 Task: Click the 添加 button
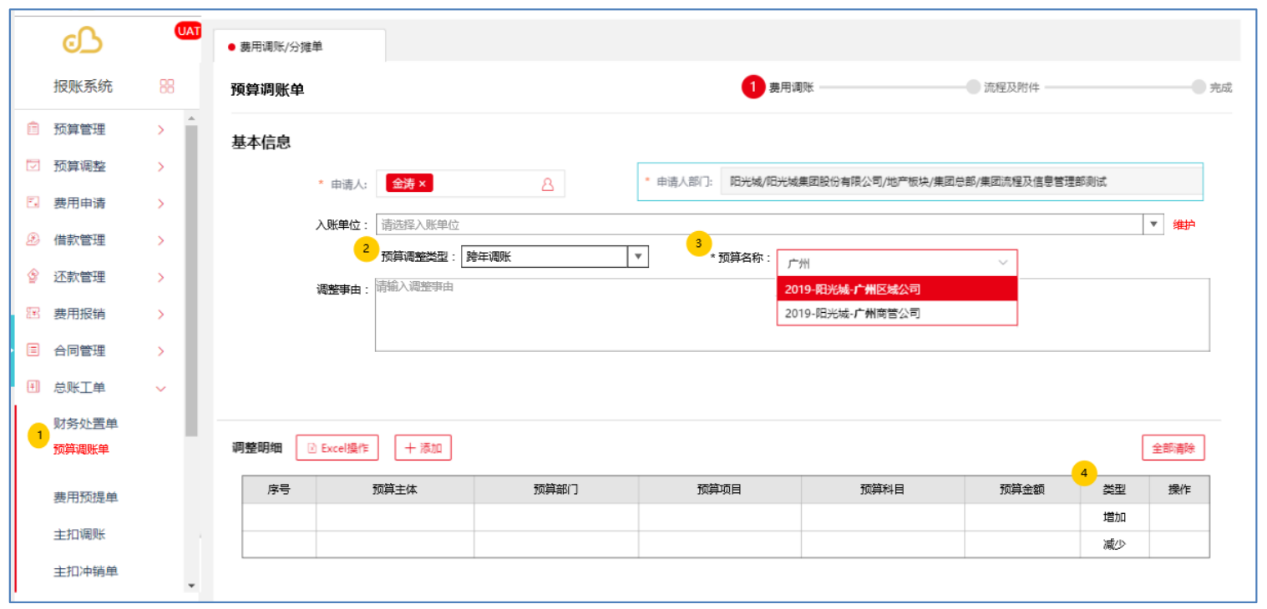click(x=423, y=448)
